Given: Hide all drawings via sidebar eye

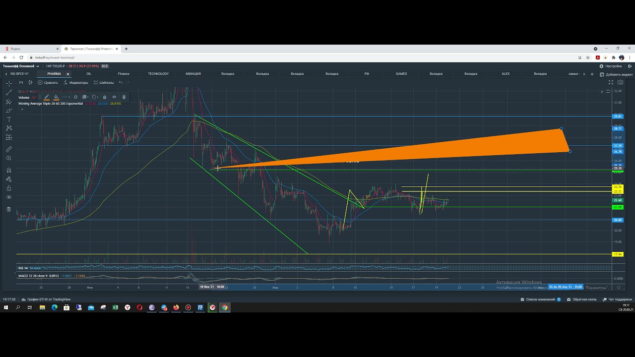Looking at the screenshot, I should click(x=8, y=197).
